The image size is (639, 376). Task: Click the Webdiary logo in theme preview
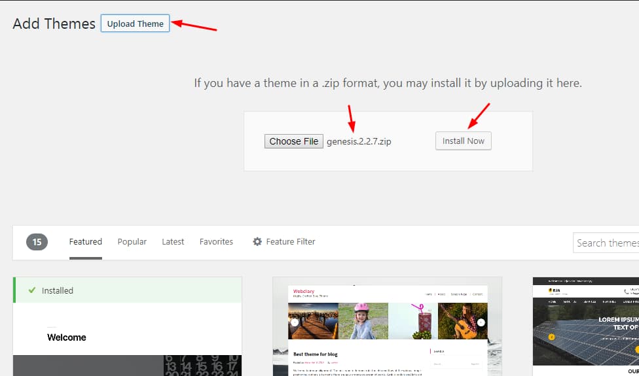(x=304, y=290)
